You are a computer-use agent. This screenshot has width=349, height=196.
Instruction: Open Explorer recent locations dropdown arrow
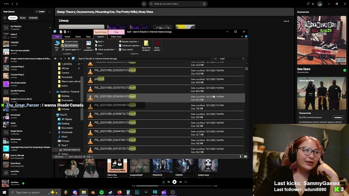pos(65,59)
